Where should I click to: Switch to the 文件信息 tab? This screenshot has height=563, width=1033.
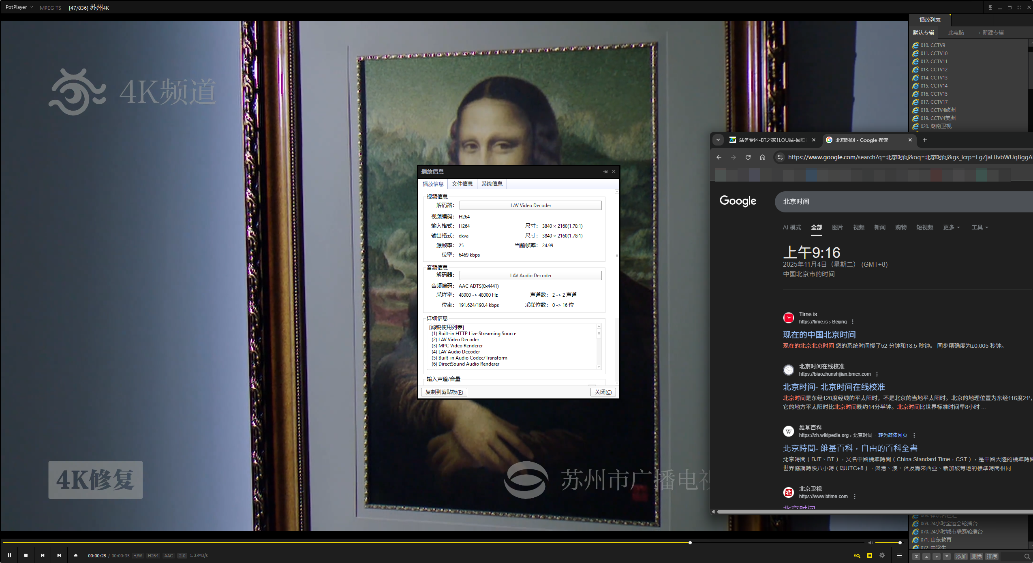coord(462,184)
